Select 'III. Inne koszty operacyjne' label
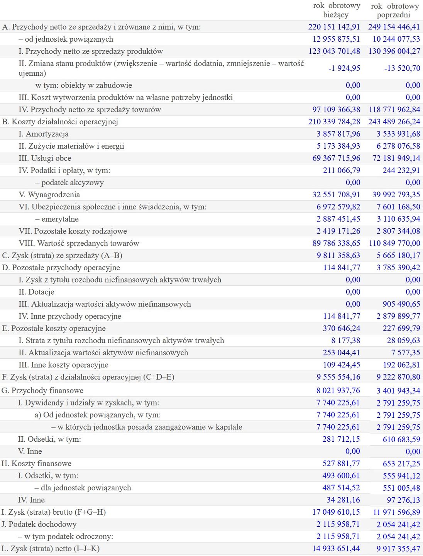The width and height of the screenshot is (423, 556). (63, 365)
